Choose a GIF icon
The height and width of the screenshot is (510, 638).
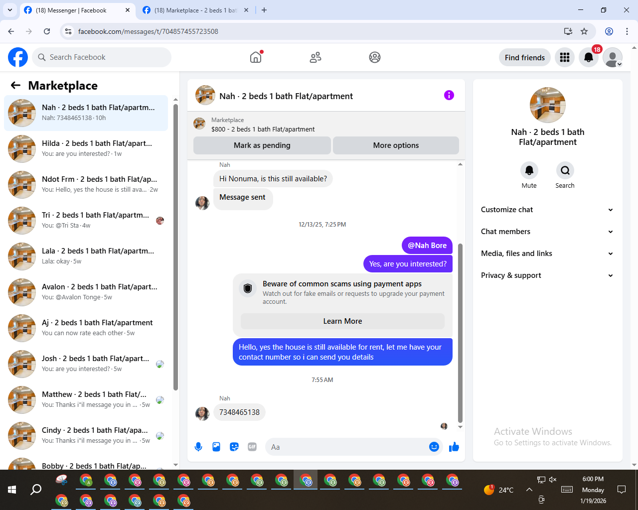pyautogui.click(x=252, y=447)
